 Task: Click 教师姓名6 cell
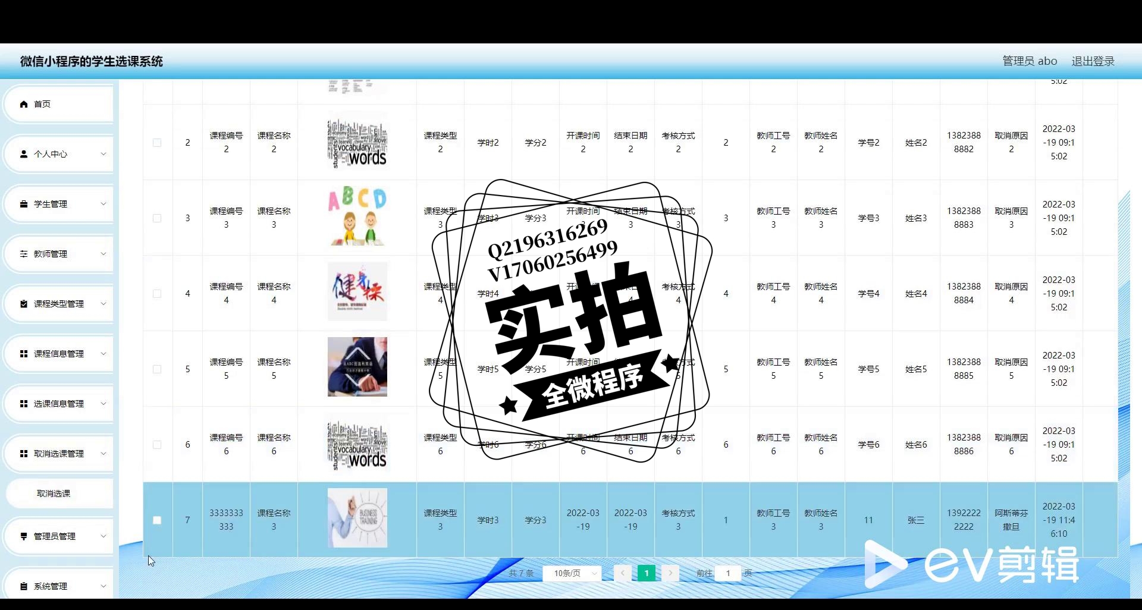pyautogui.click(x=821, y=444)
